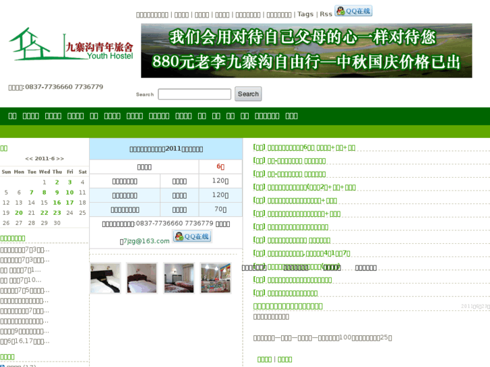Open calendar date 10

point(69,193)
